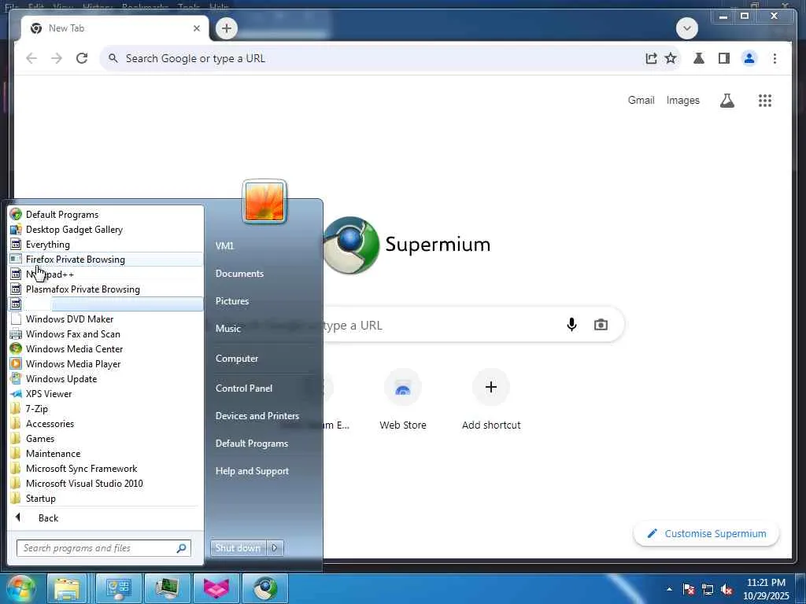Open the tab search dropdown arrow

[x=687, y=28]
